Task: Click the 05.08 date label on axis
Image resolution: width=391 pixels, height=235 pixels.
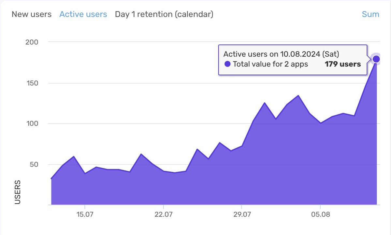Action: pyautogui.click(x=320, y=215)
